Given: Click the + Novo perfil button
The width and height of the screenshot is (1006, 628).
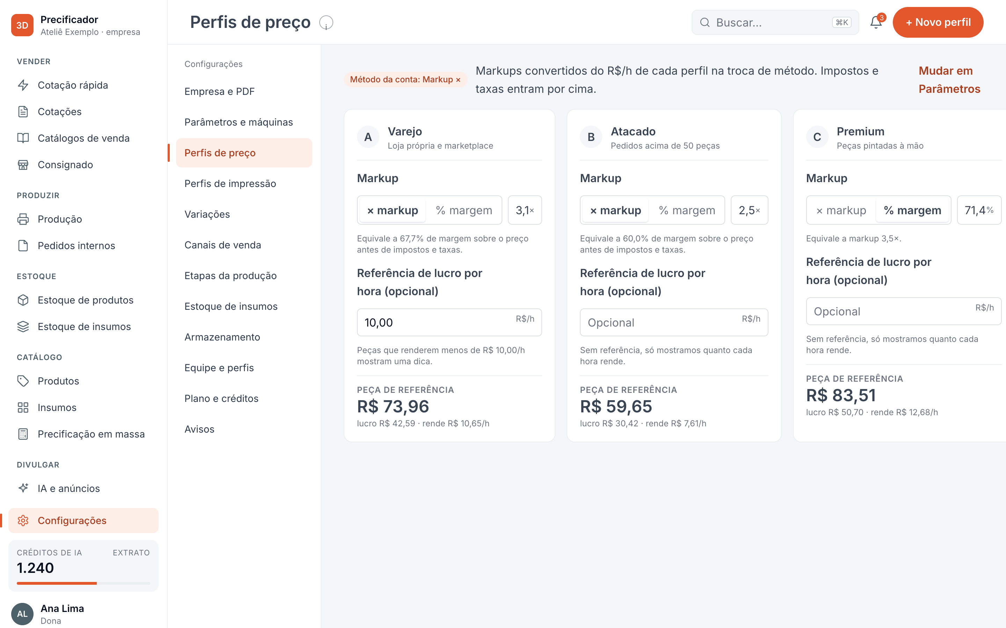Looking at the screenshot, I should pyautogui.click(x=938, y=22).
